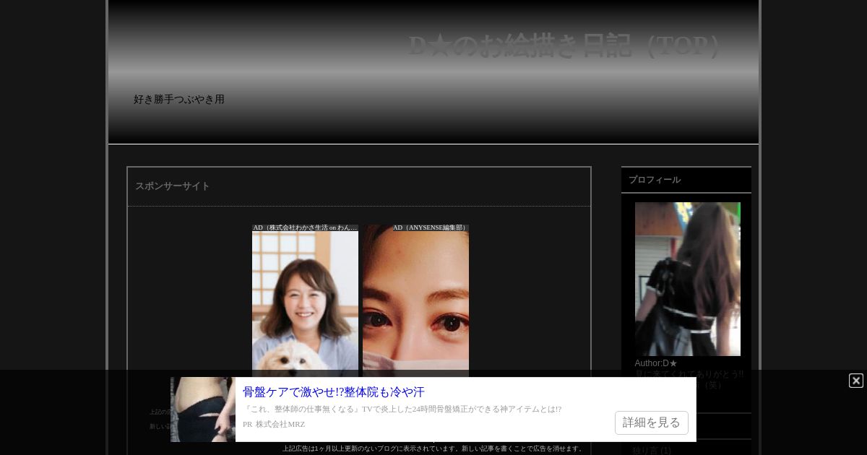Click the AD（ANYSENSE編集部） label
Image resolution: width=867 pixels, height=455 pixels.
431,227
